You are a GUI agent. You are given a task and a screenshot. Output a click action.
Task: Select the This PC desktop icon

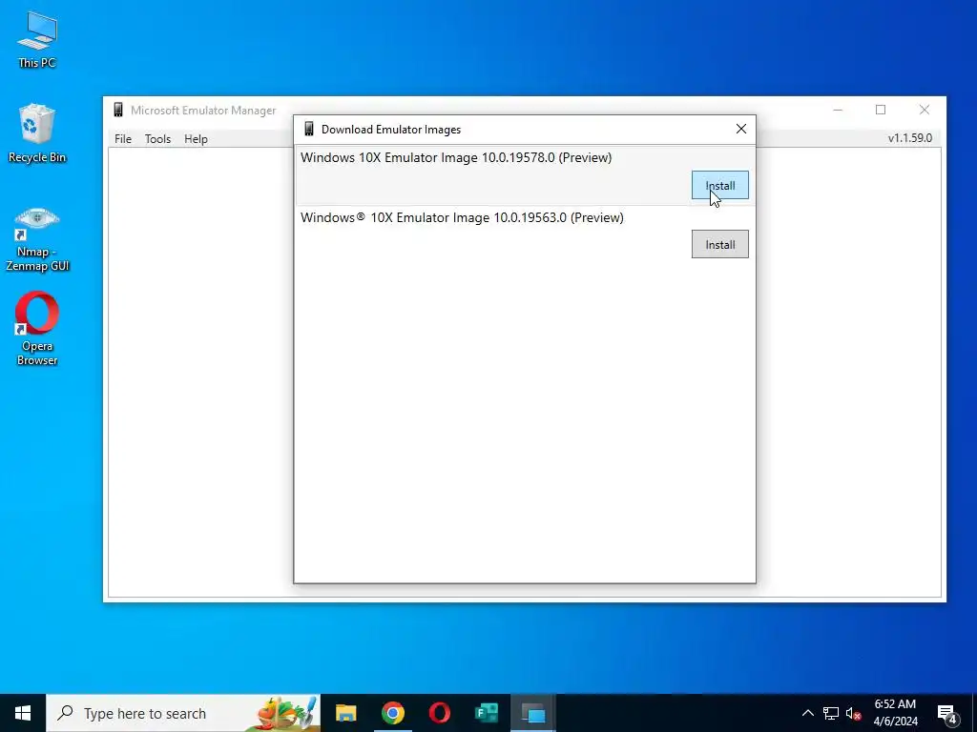point(37,40)
